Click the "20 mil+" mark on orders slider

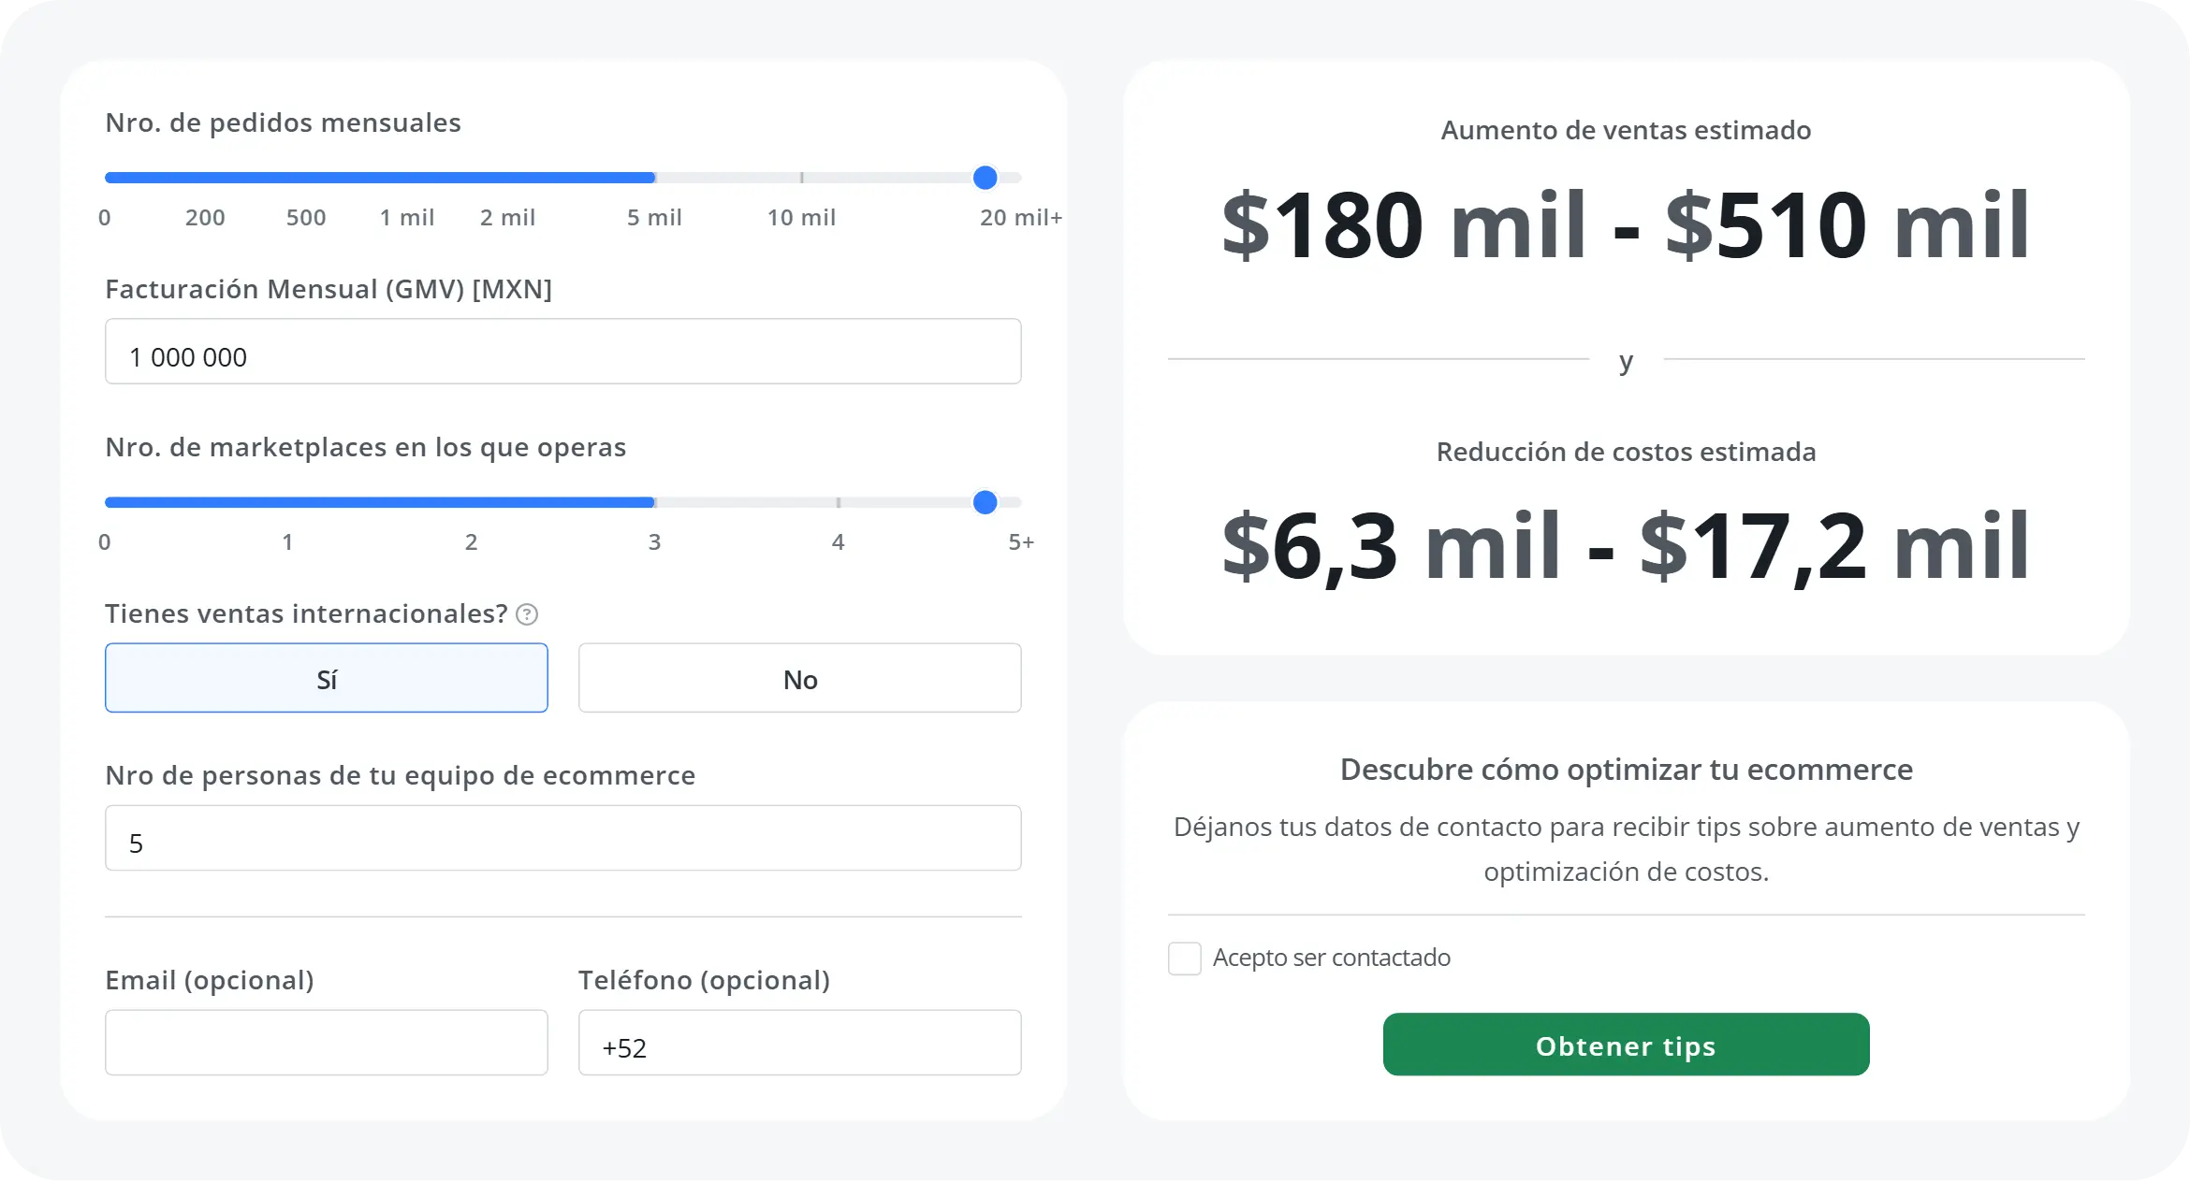1020,218
